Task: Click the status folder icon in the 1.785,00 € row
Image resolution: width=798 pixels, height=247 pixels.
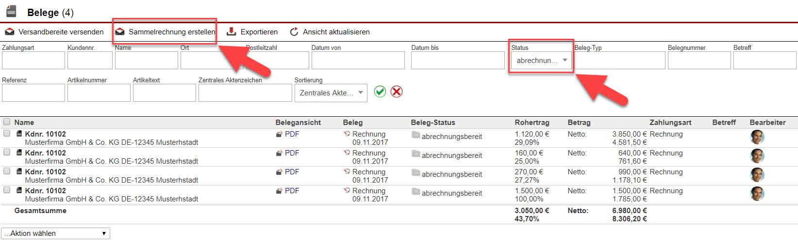Action: [416, 191]
